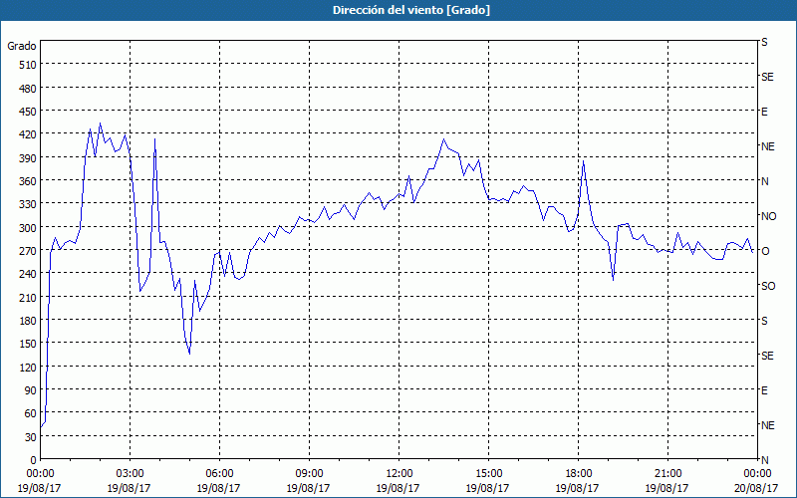Viewport: 797px width, 498px height.
Task: Select the N compass label level with 360
Action: point(764,181)
